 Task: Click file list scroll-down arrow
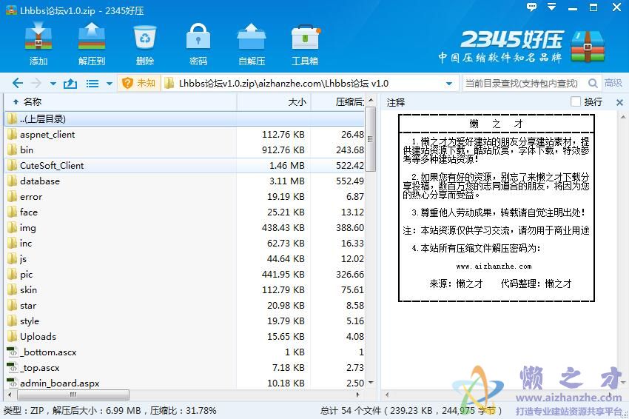[371, 383]
